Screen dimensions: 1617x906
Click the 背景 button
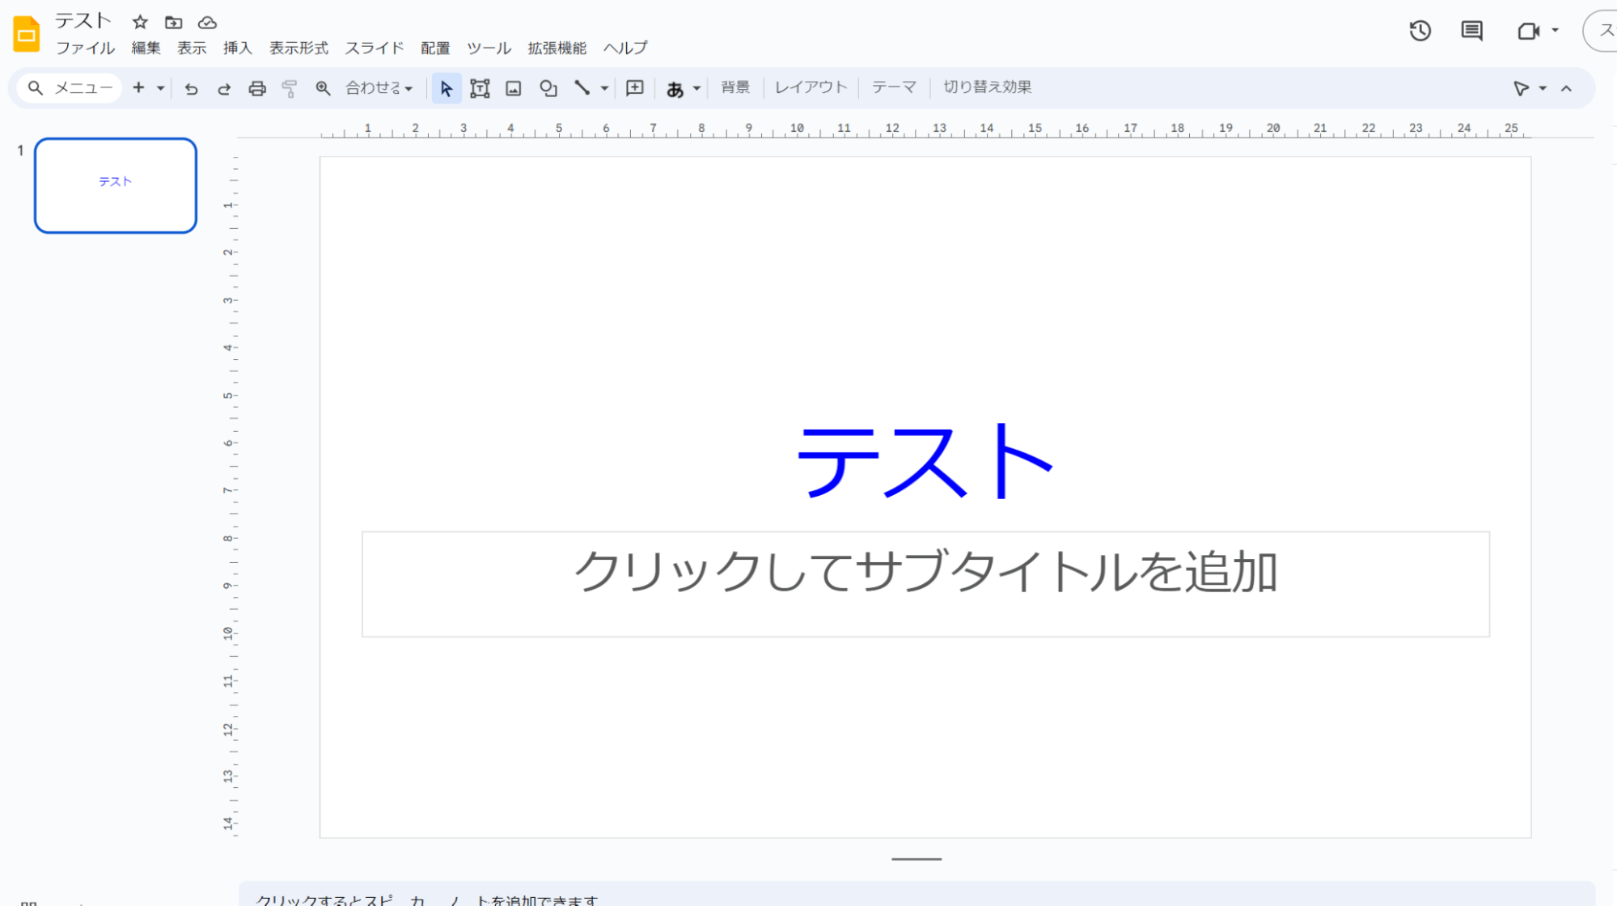point(735,87)
